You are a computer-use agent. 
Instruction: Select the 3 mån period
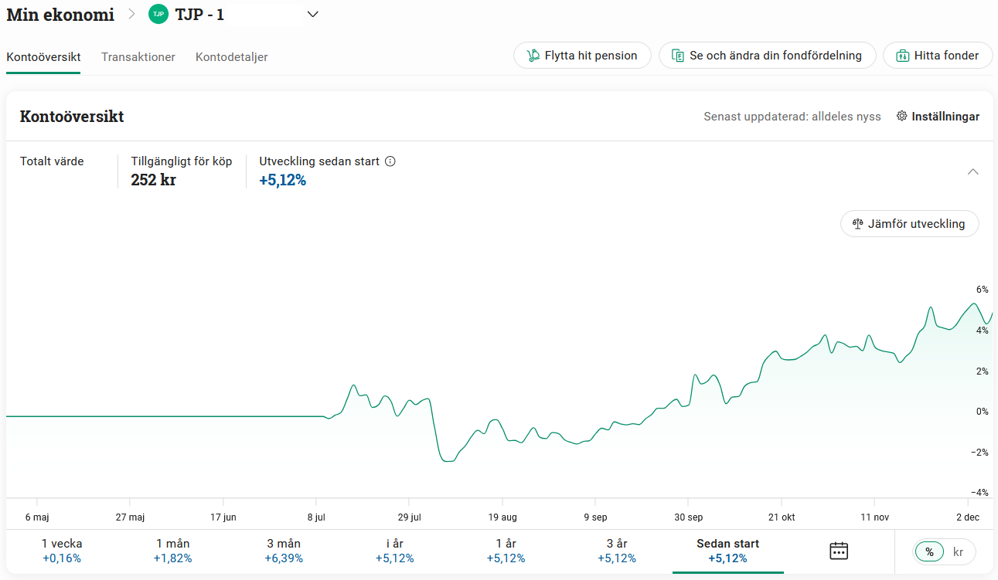(x=284, y=551)
